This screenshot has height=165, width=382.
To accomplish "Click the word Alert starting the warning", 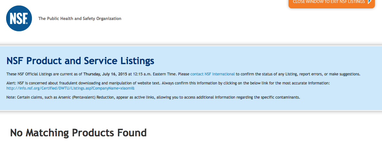I will (11, 83).
